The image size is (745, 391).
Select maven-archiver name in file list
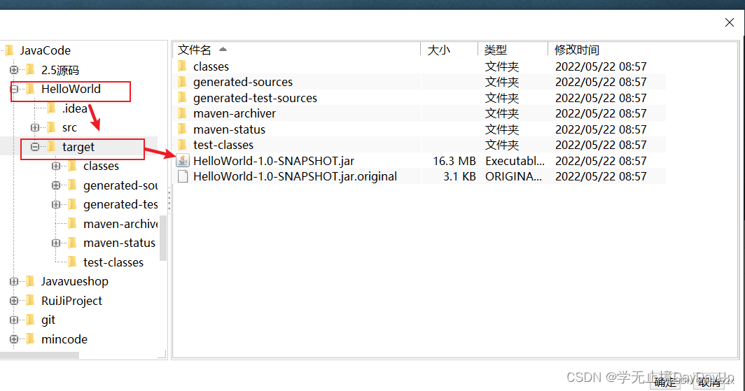(x=235, y=113)
